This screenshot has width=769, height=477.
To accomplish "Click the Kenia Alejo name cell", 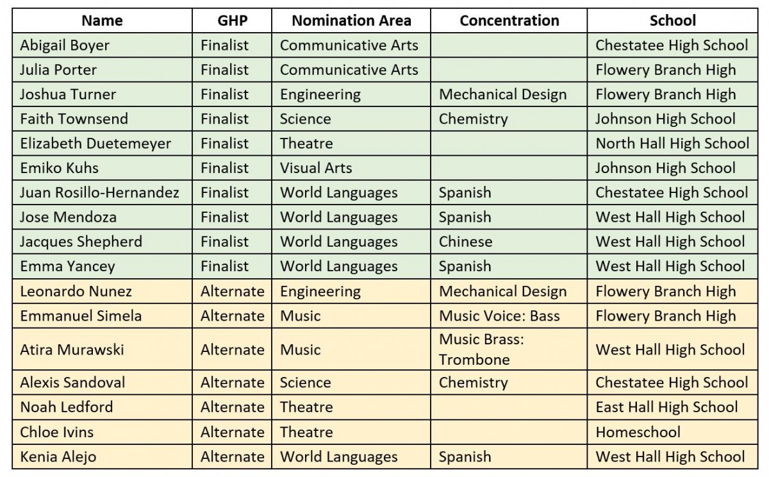I will tap(57, 456).
